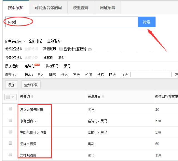178x161 pixels.
Task: Click the blue 搜索 button
Action: click(147, 22)
